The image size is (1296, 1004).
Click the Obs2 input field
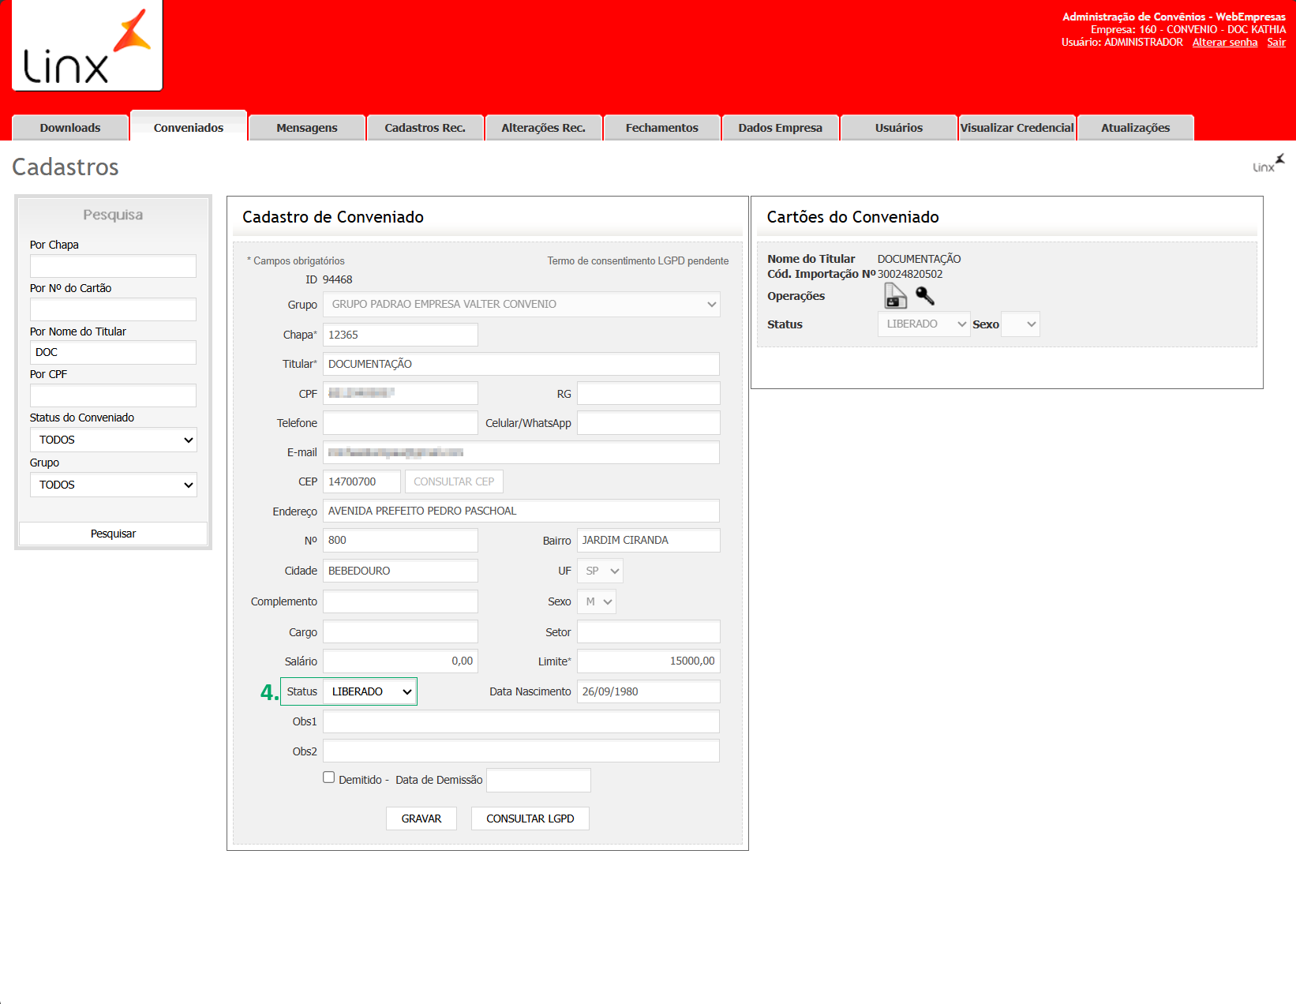[522, 751]
